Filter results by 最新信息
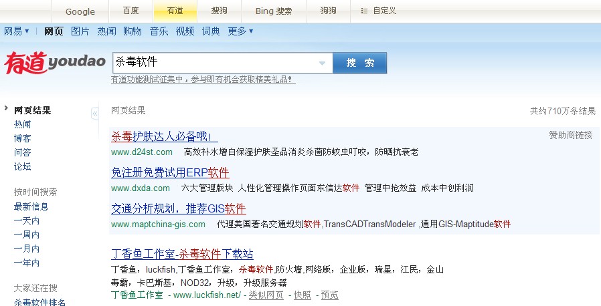The height and width of the screenshot is (306, 601). click(31, 207)
